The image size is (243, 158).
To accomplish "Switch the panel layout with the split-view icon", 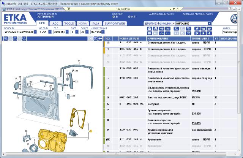I will pyautogui.click(x=96, y=38).
